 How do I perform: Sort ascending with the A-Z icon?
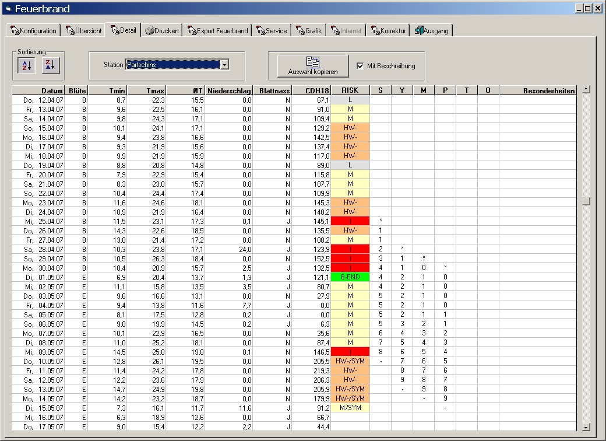point(26,66)
